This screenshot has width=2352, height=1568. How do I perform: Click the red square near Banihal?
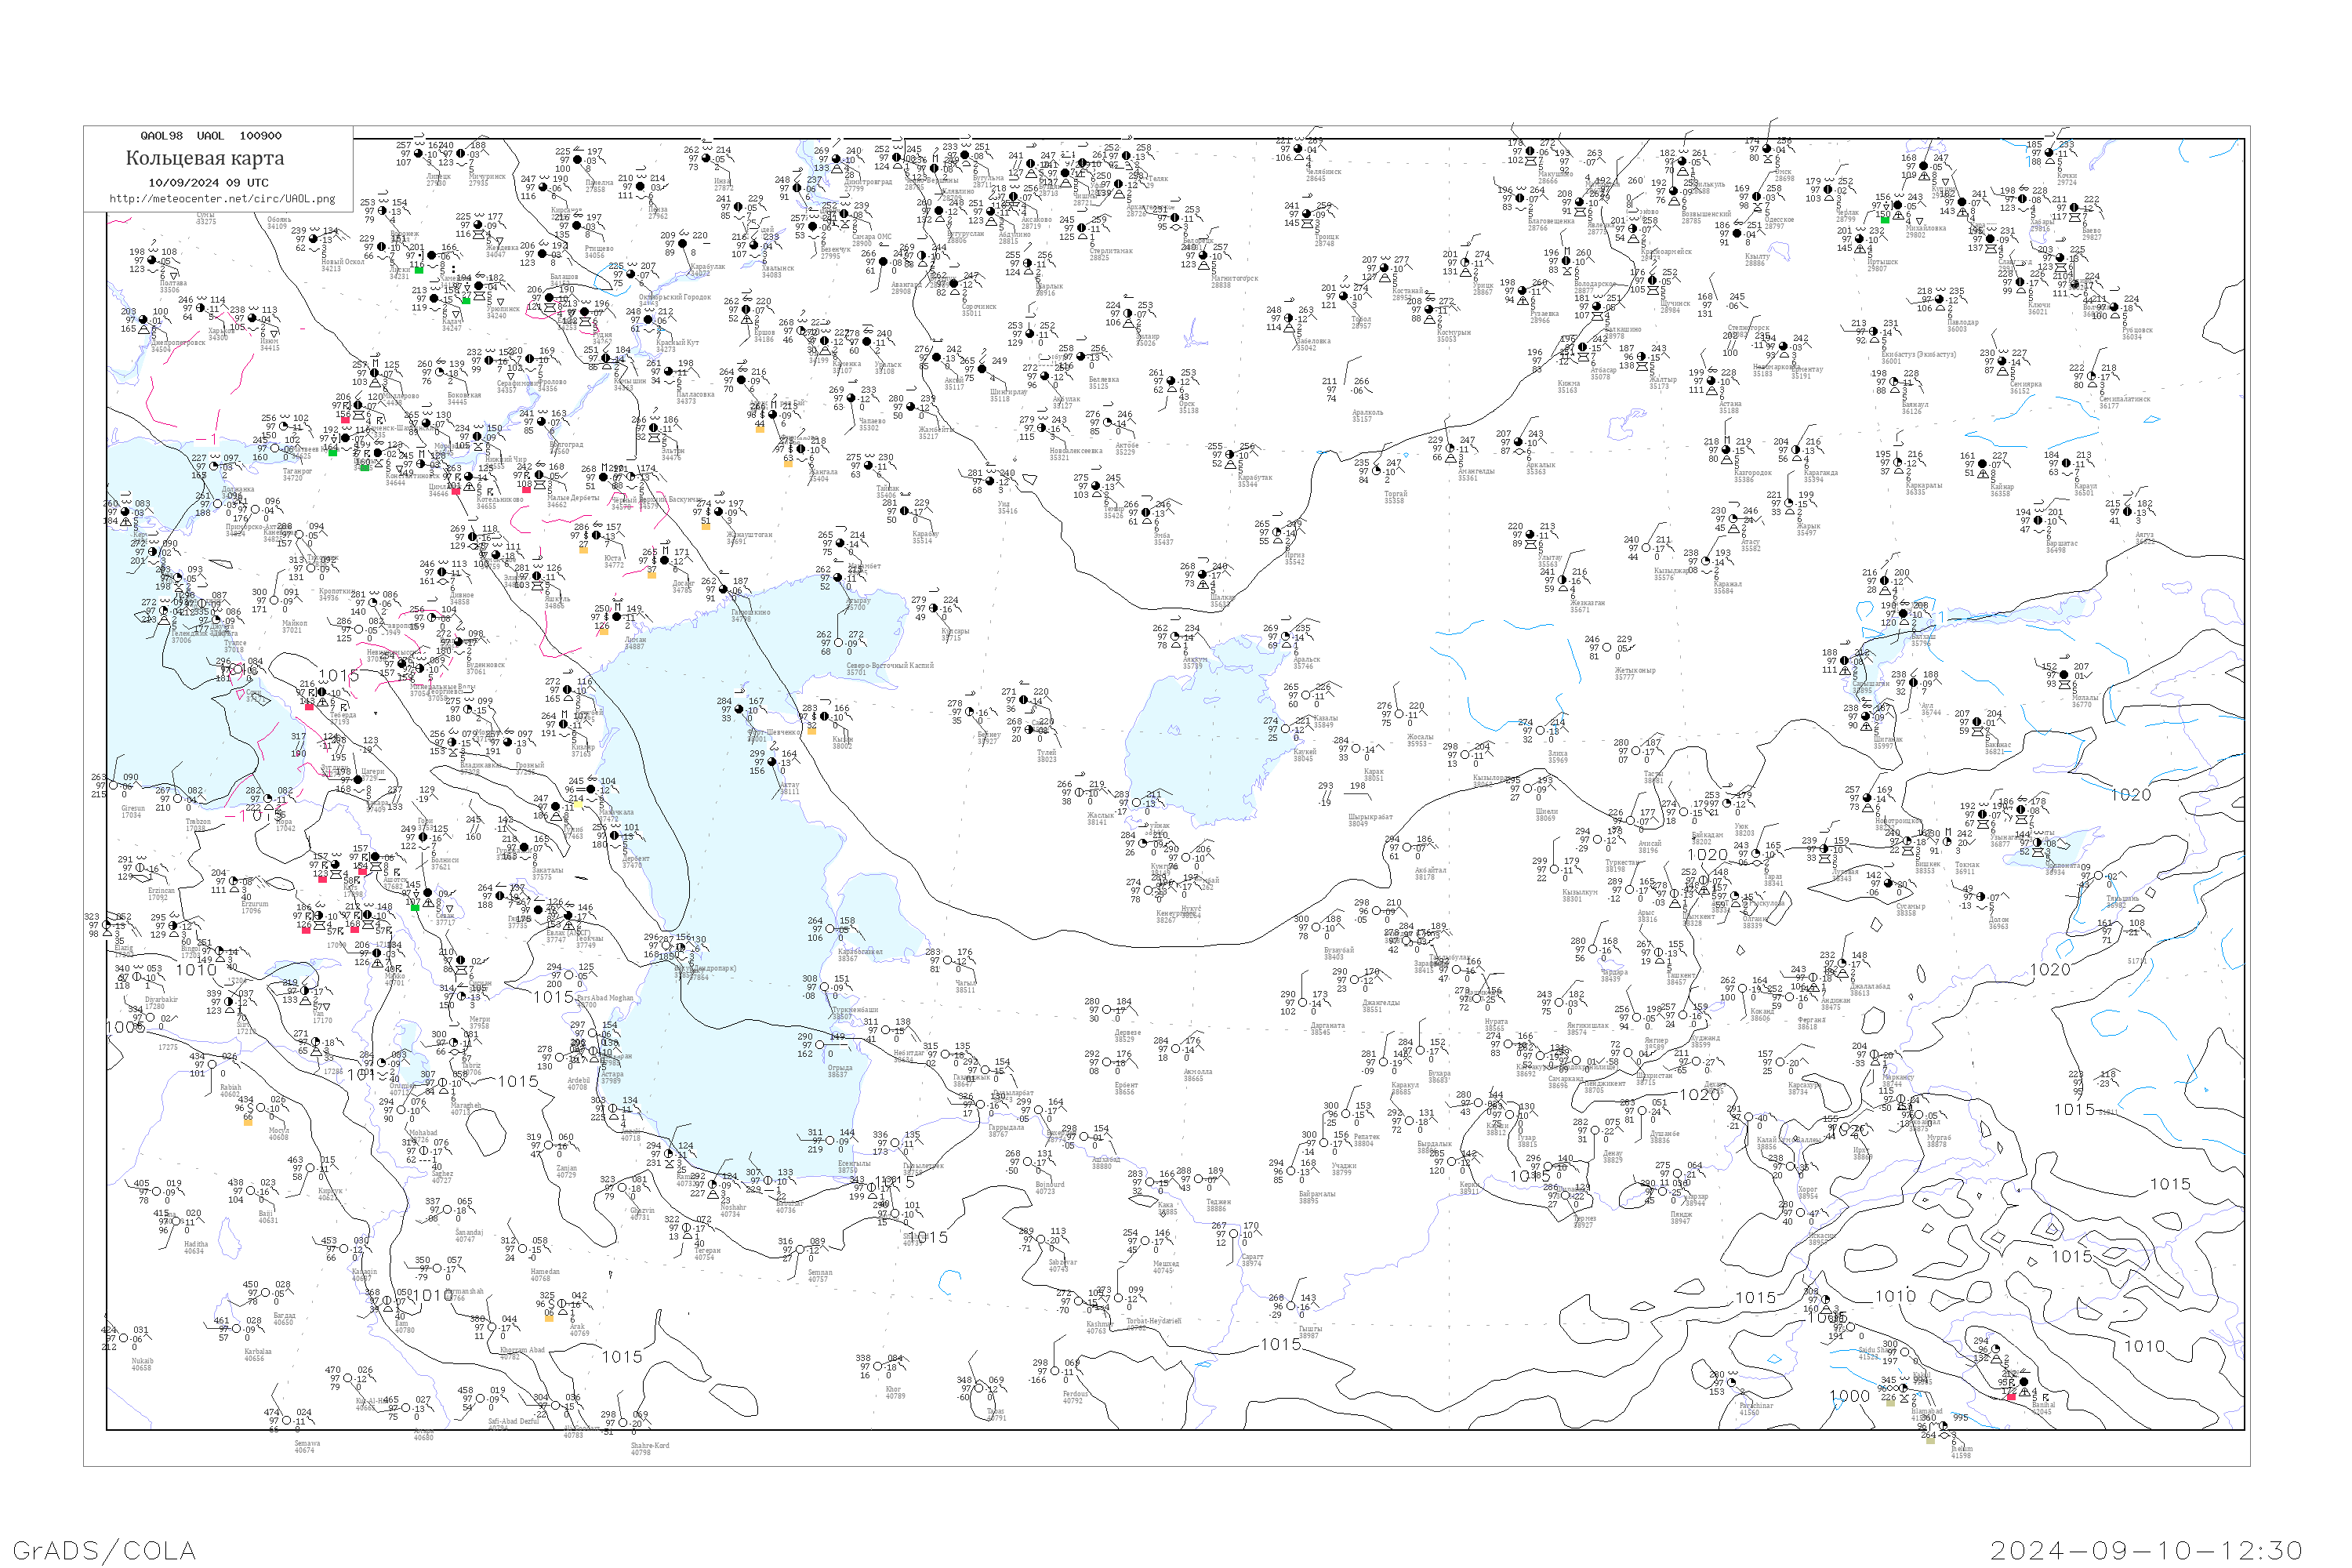click(x=2012, y=1397)
